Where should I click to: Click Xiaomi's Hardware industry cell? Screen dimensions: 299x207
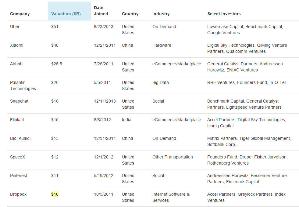(x=162, y=45)
